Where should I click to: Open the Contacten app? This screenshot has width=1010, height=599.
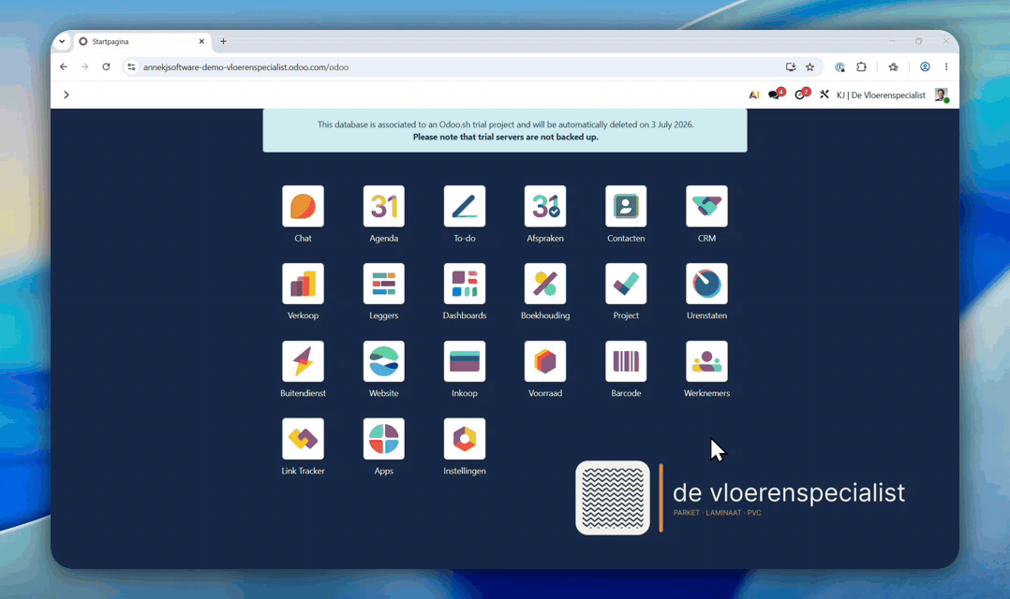[626, 207]
